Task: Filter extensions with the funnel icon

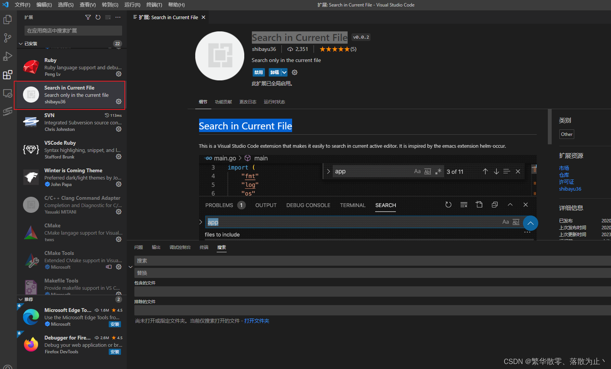Action: (88, 17)
